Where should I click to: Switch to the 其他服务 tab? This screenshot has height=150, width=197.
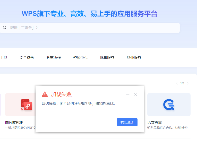point(134,58)
